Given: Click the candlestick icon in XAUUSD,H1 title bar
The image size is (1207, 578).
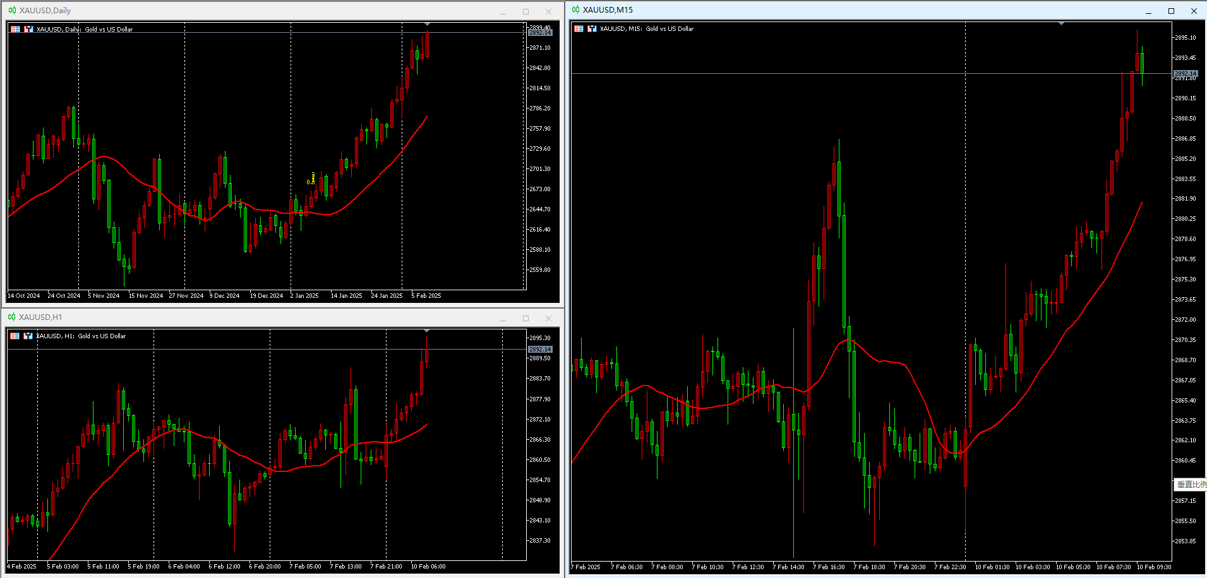Looking at the screenshot, I should pyautogui.click(x=12, y=317).
